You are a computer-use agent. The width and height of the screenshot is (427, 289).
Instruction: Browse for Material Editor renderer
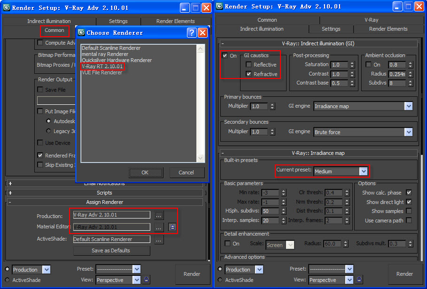pyautogui.click(x=159, y=227)
